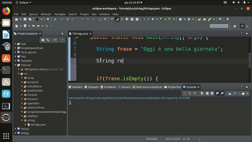Click the Debug bug toolbar icon

145,19
